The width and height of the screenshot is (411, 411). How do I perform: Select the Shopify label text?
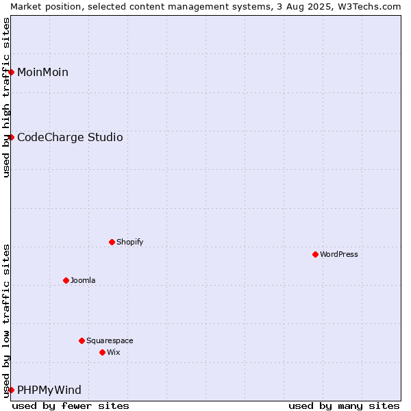pos(129,242)
